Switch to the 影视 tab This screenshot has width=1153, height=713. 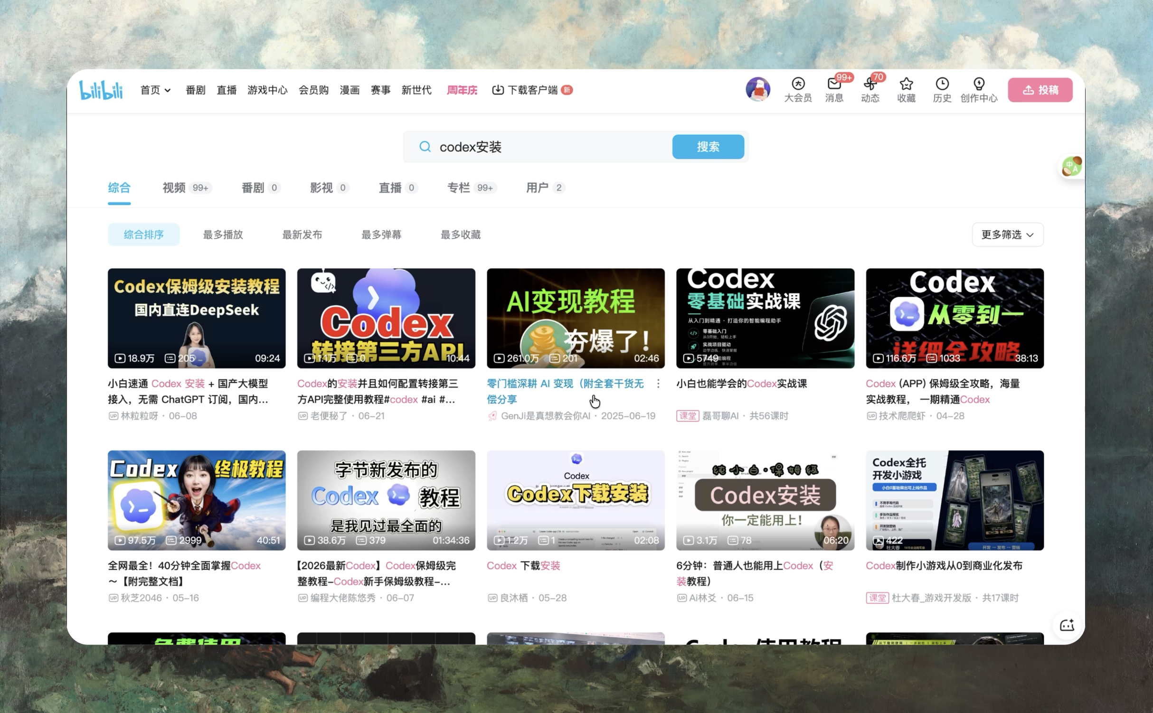pyautogui.click(x=330, y=188)
